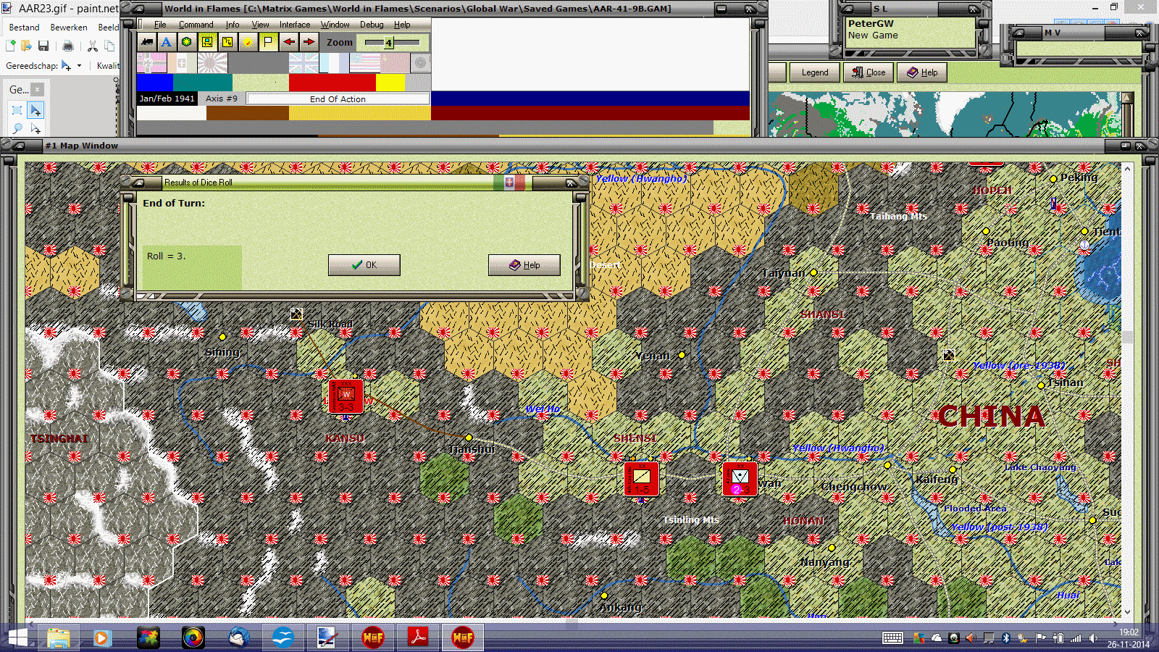Click the United States flag
Image resolution: width=1159 pixels, height=652 pixels.
coord(364,63)
